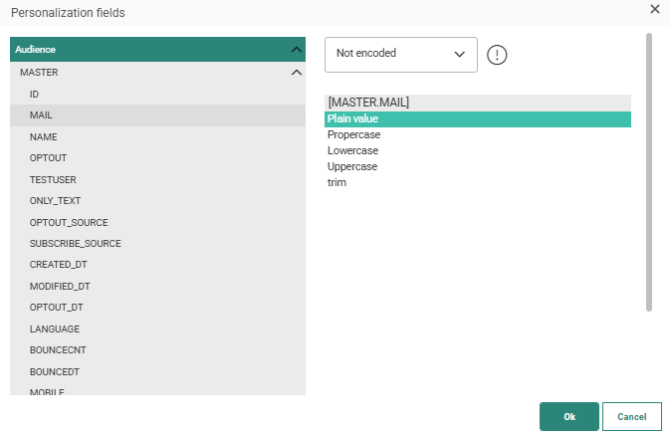This screenshot has width=670, height=436.
Task: Collapse the MASTER tree node
Action: pyautogui.click(x=296, y=73)
